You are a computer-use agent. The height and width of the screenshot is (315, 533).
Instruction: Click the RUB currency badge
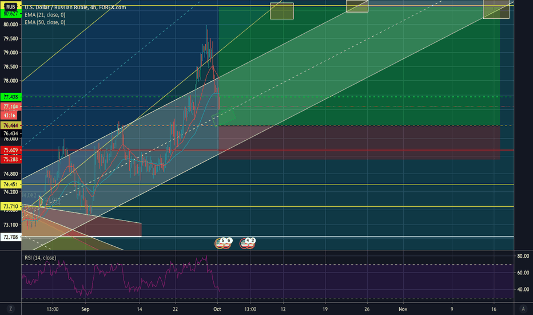pos(10,7)
